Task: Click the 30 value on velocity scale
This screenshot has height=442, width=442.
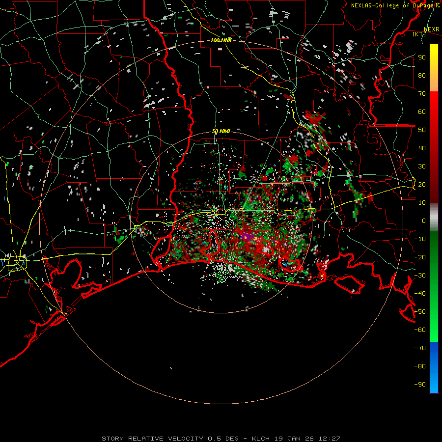Action: (x=422, y=166)
